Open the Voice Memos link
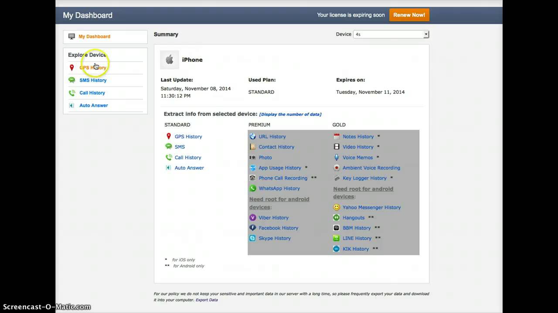558x313 pixels. point(357,157)
